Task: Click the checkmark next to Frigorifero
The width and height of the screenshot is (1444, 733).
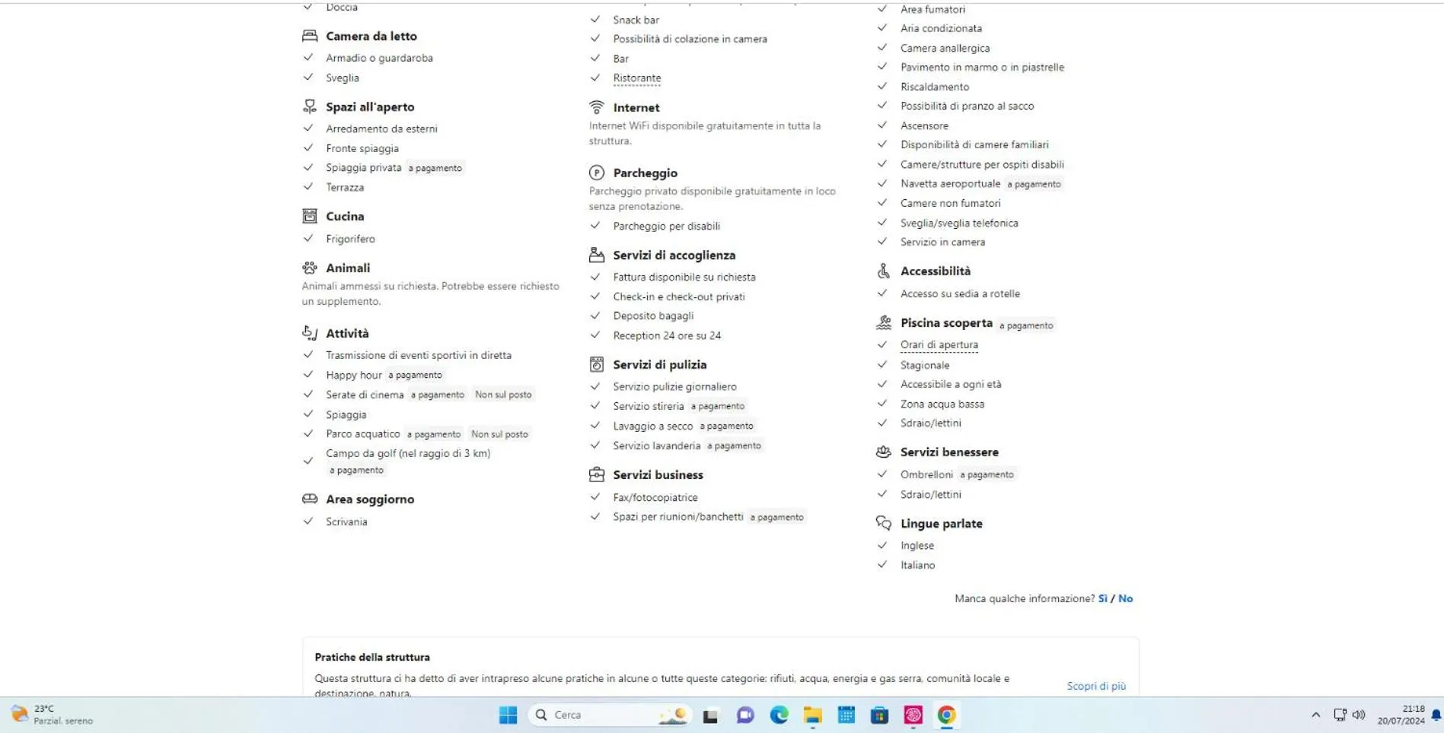Action: [308, 239]
